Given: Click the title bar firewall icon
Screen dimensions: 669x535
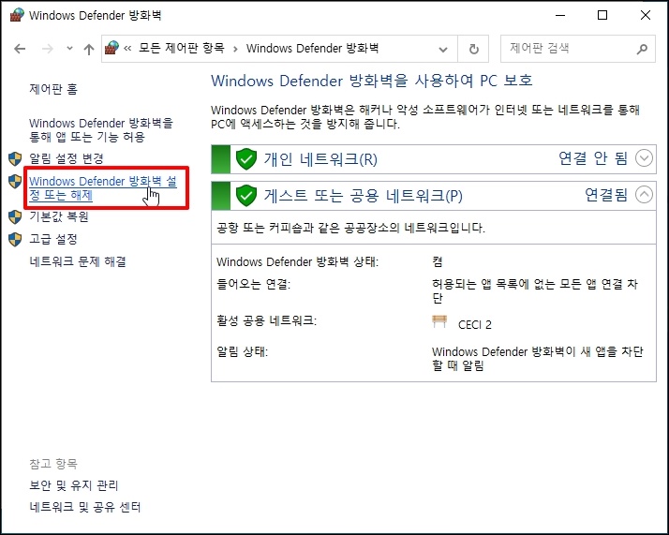Looking at the screenshot, I should coord(17,15).
